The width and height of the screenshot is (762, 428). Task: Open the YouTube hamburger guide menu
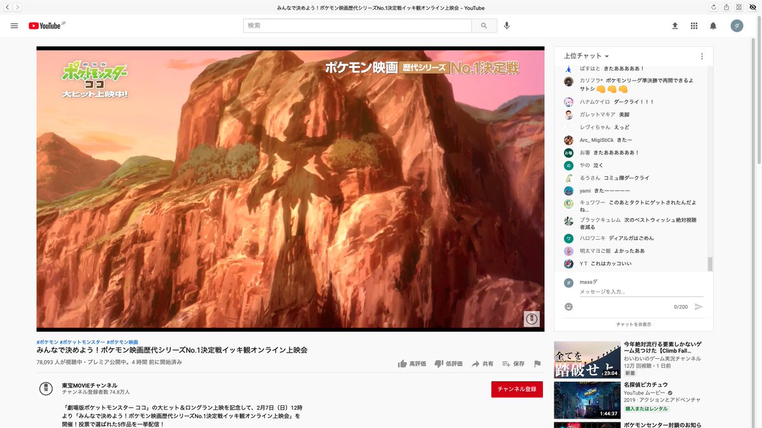point(14,25)
